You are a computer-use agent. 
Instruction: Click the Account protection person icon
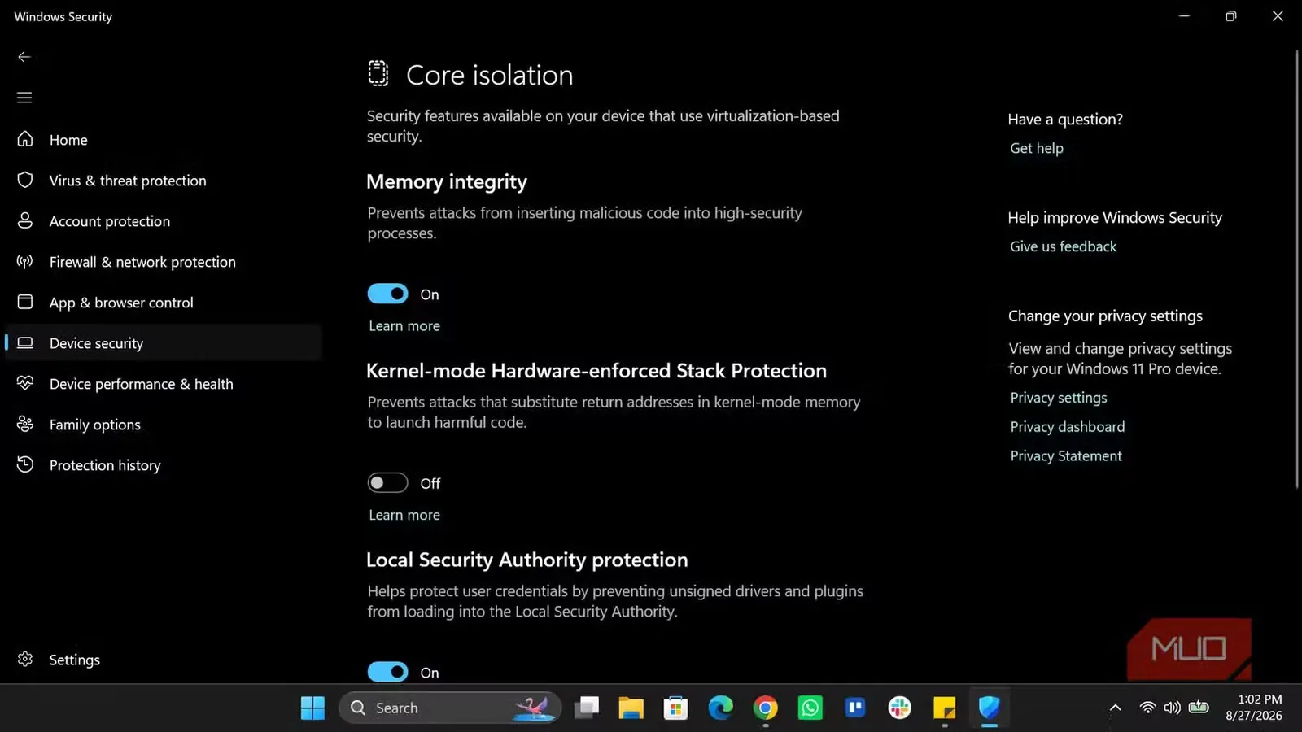(x=25, y=220)
